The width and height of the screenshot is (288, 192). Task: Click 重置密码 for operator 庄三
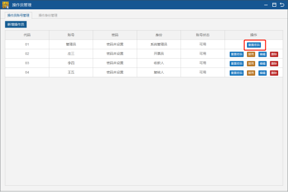pyautogui.click(x=237, y=54)
